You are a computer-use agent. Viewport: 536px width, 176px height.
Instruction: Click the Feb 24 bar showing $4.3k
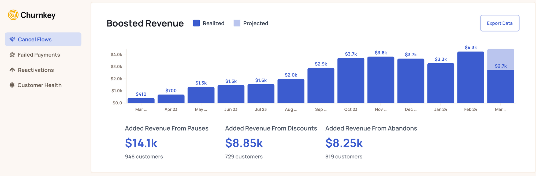click(x=471, y=77)
